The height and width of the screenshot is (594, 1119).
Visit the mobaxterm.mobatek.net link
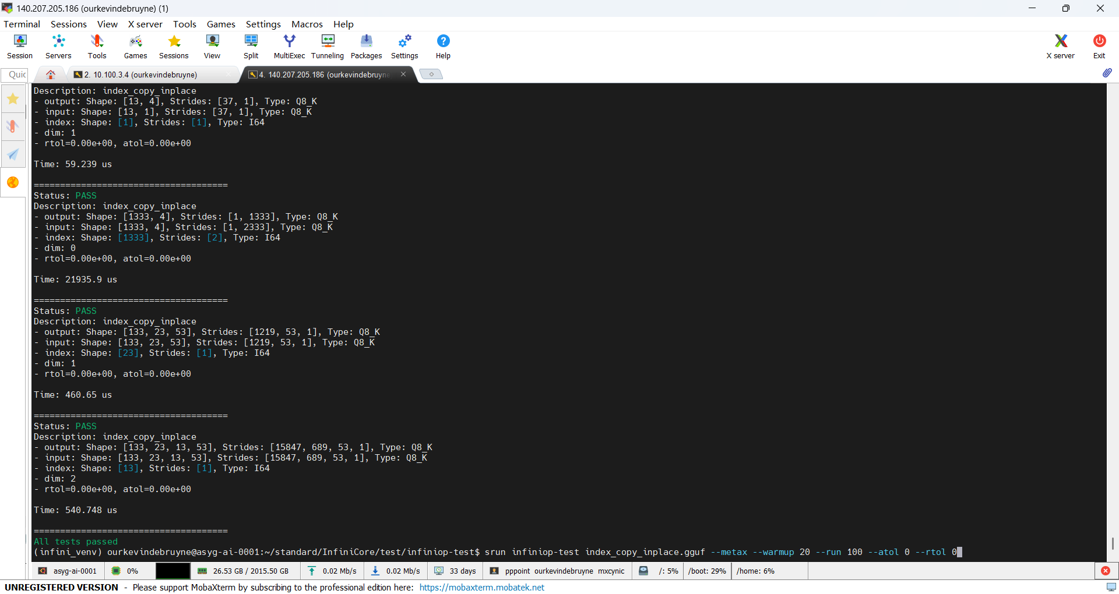click(x=482, y=588)
